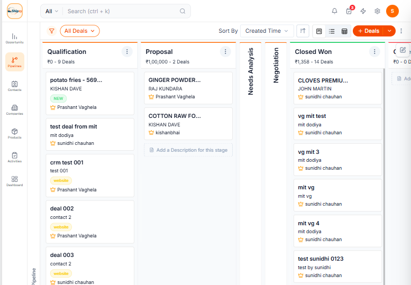The height and width of the screenshot is (285, 411).
Task: Open the Created Time sort dropdown
Action: point(267,31)
